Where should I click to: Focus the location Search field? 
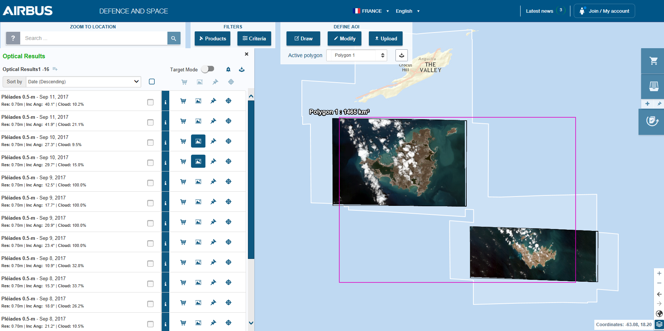coord(94,38)
